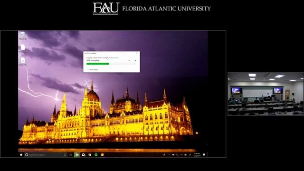Click the taskbar clock and date
The height and width of the screenshot is (171, 304).
pyautogui.click(x=197, y=155)
